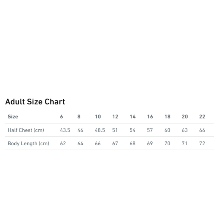Select body length value 62
Screen dimensions: 221x221
click(63, 143)
